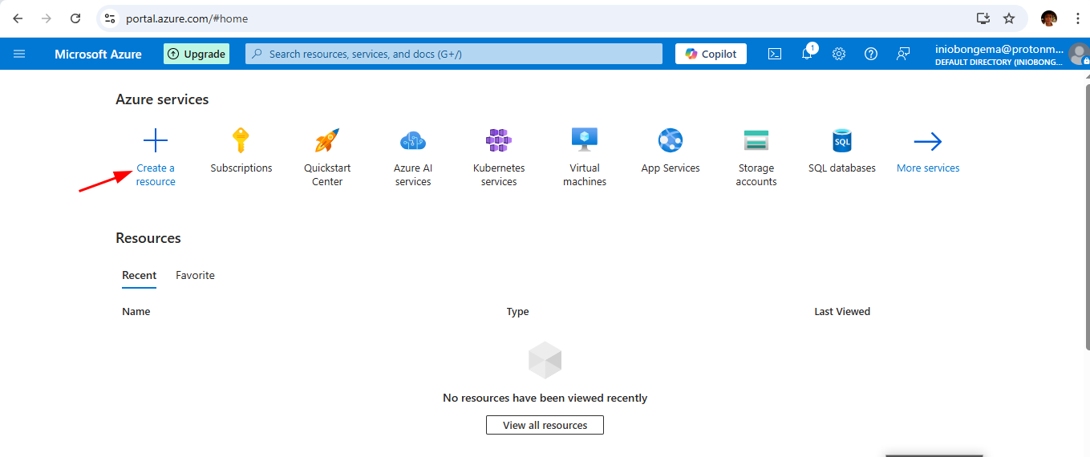The height and width of the screenshot is (457, 1090).
Task: Switch to the Favorite tab
Action: click(195, 275)
